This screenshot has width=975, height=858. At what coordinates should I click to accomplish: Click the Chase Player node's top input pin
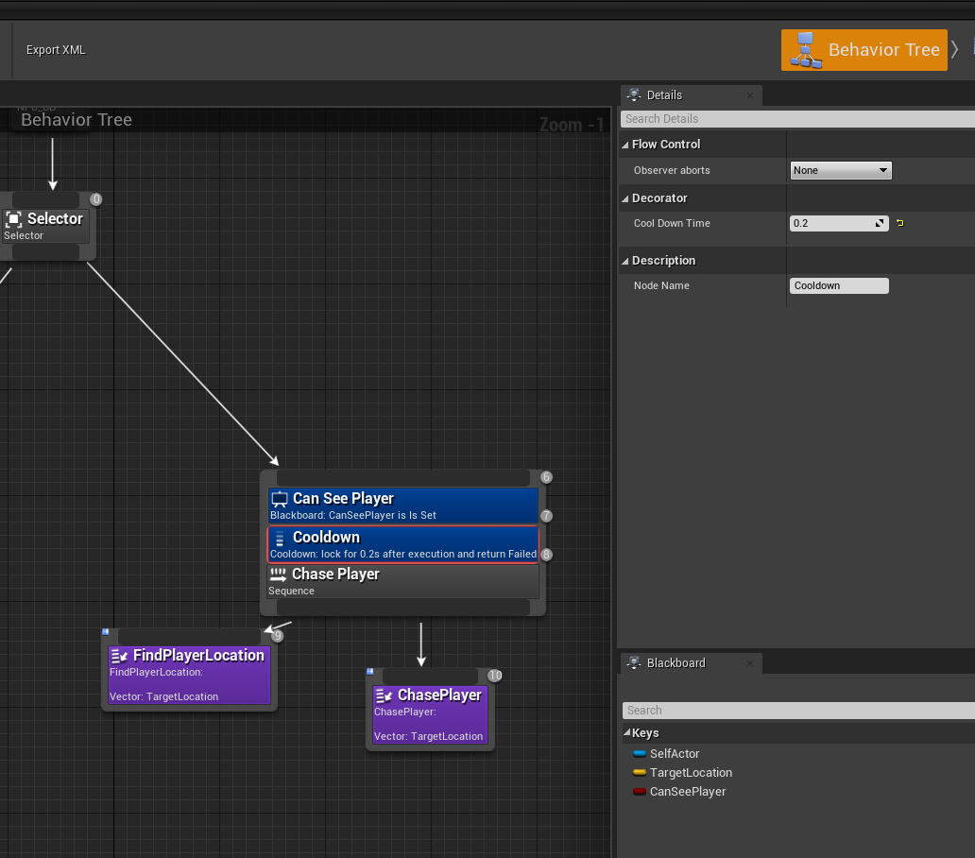[x=402, y=478]
